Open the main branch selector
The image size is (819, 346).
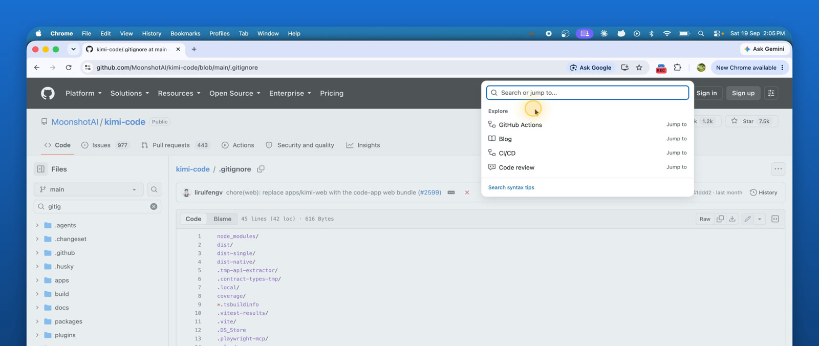pyautogui.click(x=88, y=189)
